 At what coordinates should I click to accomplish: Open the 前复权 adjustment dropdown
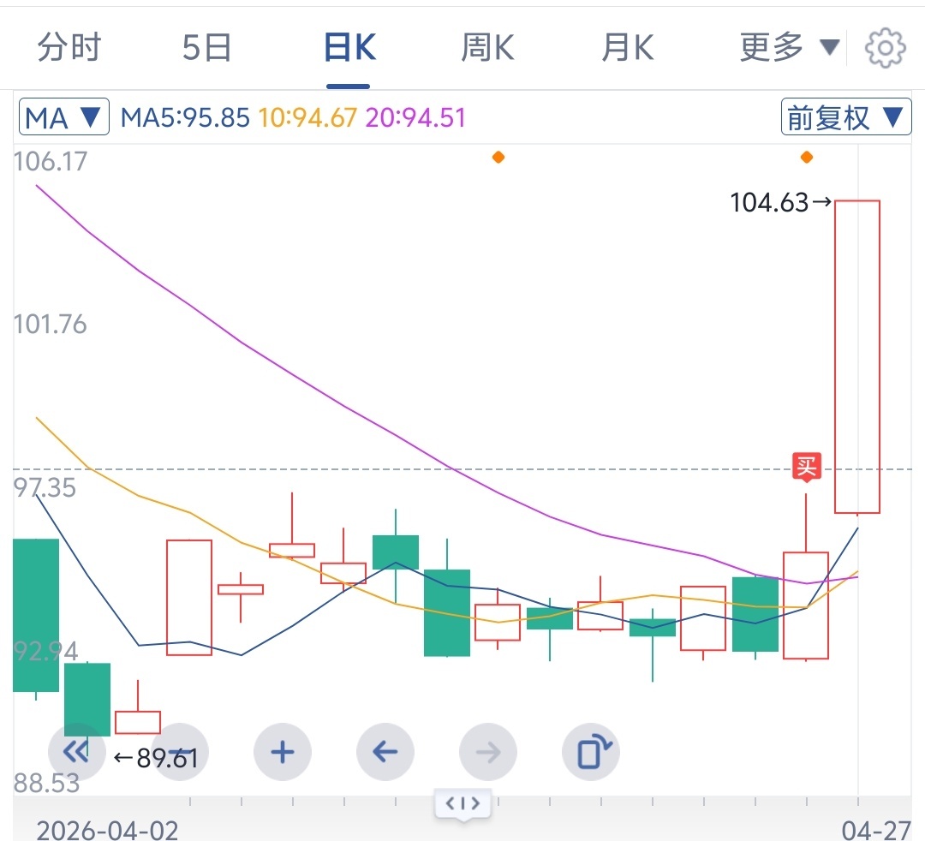[844, 117]
